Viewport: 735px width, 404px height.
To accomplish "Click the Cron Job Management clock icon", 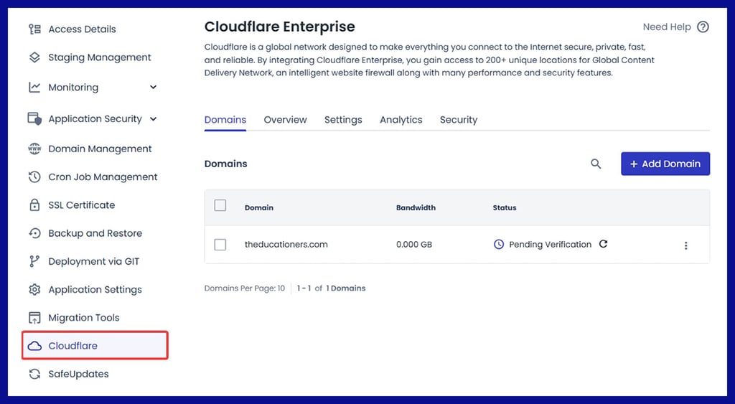I will pos(34,177).
